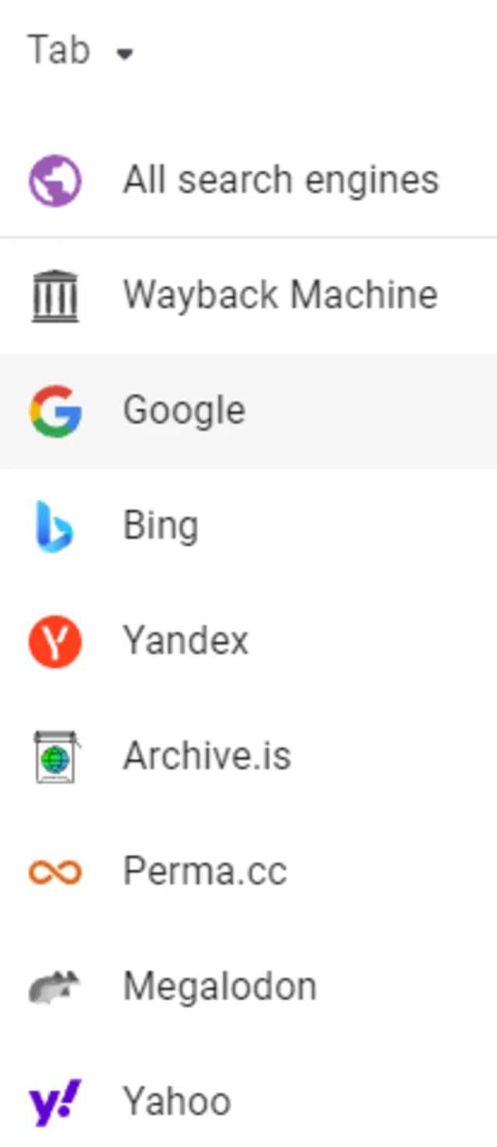Click the blue Bing logo icon
The width and height of the screenshot is (497, 1147).
55,526
